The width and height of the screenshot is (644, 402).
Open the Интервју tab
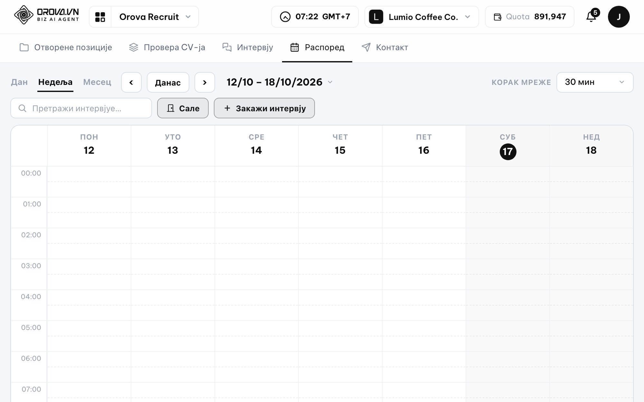coord(248,47)
